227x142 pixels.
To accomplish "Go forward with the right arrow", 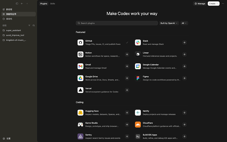I will [x=27, y=4].
